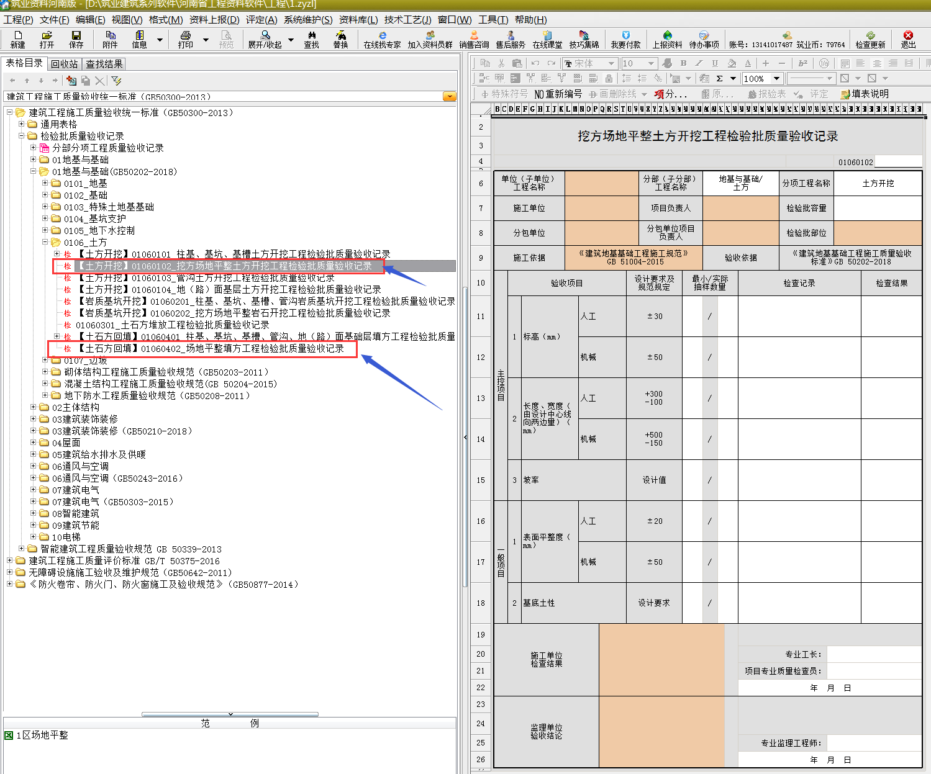Click 1区场地平整 example entry
This screenshot has width=931, height=774.
[42, 735]
